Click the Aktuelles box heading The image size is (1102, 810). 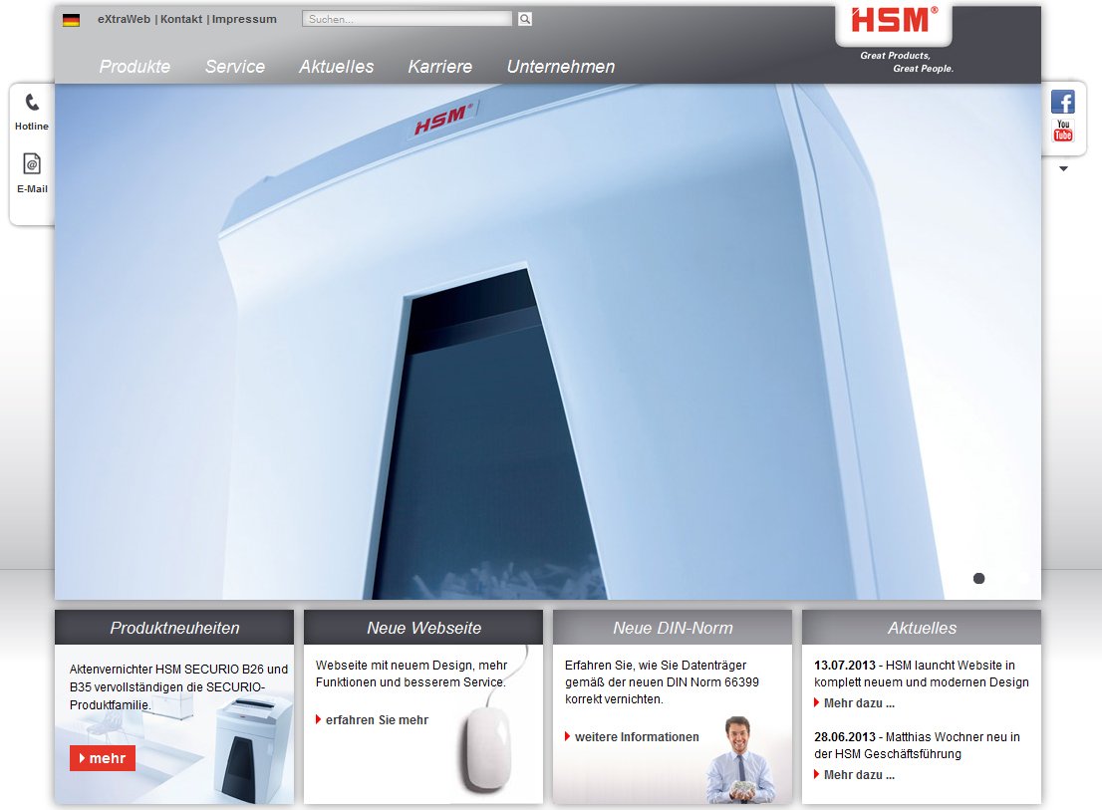pos(922,628)
